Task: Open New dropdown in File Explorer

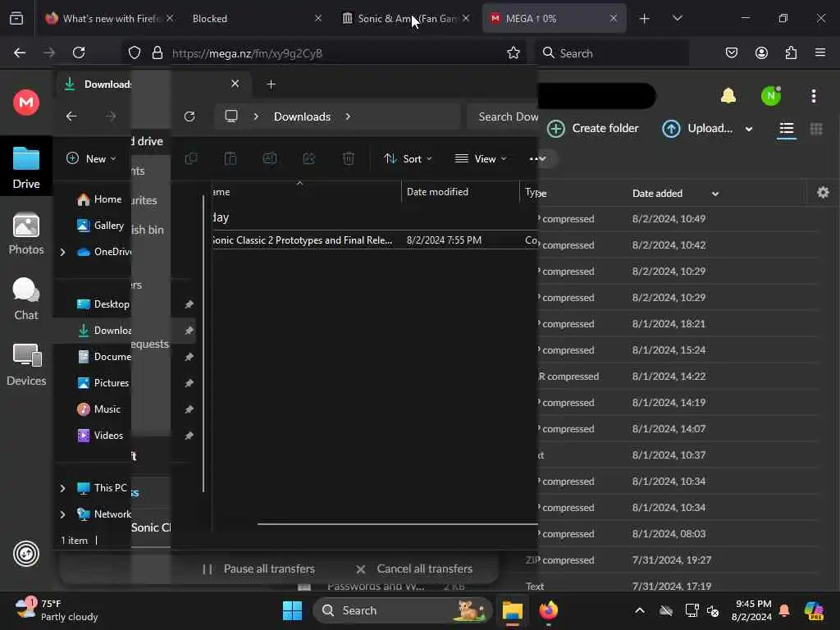Action: [x=90, y=158]
